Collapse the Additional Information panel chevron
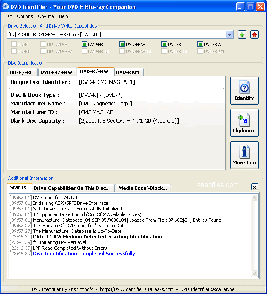The height and width of the screenshot is (294, 267). (255, 187)
